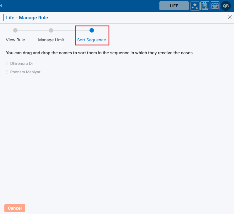Select the Sort Sequence step label
Screen dimensions: 234x214
pyautogui.click(x=92, y=40)
